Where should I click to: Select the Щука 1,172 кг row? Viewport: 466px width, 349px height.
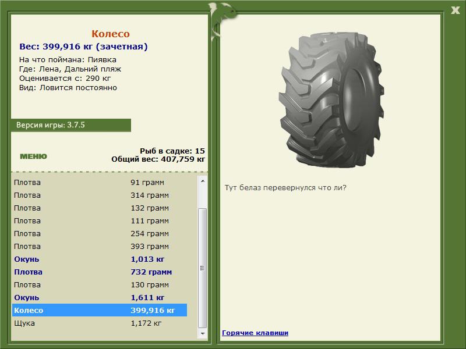pyautogui.click(x=99, y=323)
